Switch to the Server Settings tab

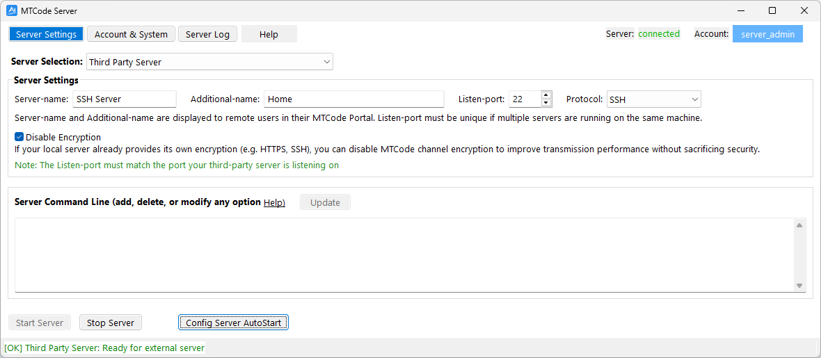point(46,34)
